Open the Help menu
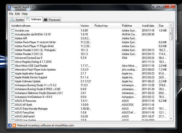Screen dimensions: 182x133 click(x=25, y=14)
